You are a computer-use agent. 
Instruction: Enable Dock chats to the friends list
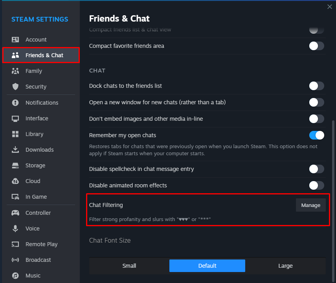(316, 86)
